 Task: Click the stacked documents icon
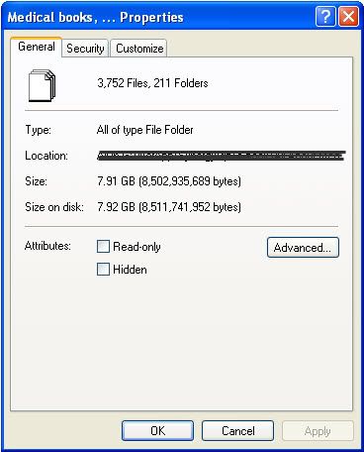click(42, 85)
